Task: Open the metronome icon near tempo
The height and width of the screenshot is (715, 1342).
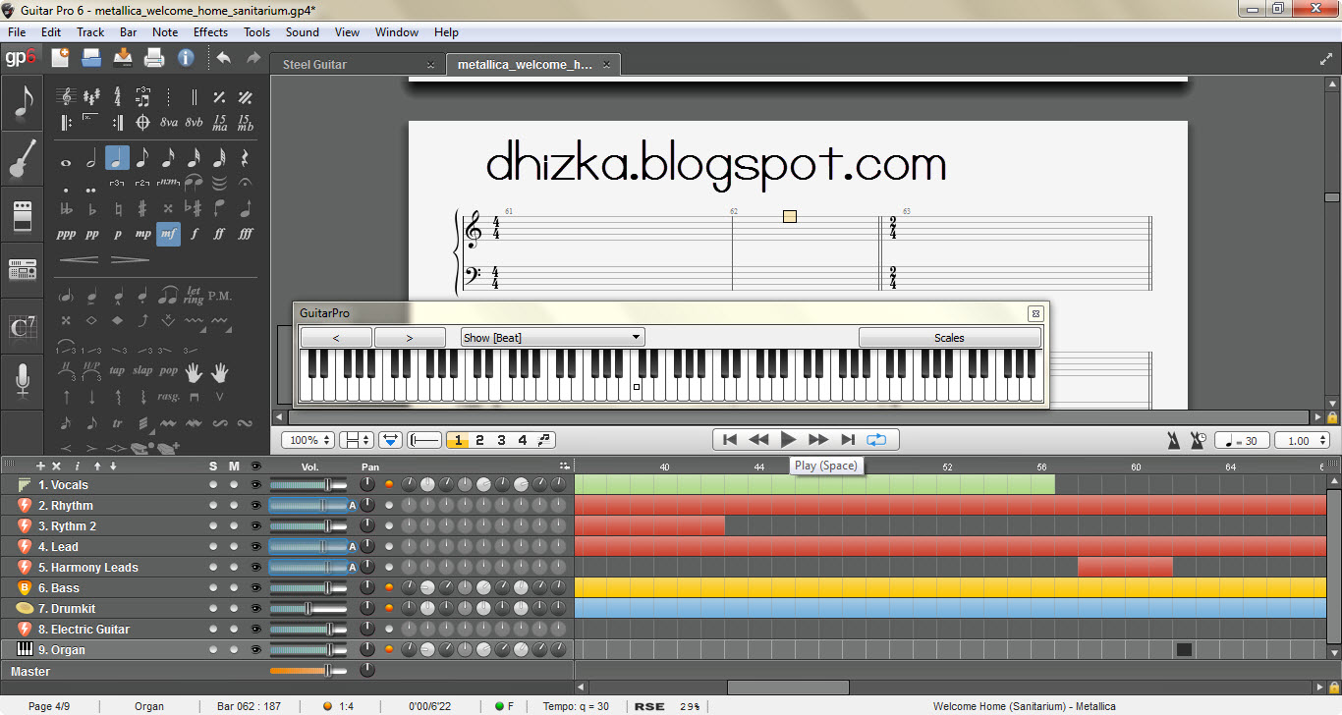Action: (1173, 440)
